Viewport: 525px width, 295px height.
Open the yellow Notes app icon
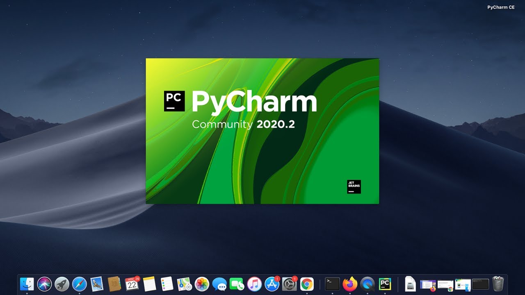(150, 284)
